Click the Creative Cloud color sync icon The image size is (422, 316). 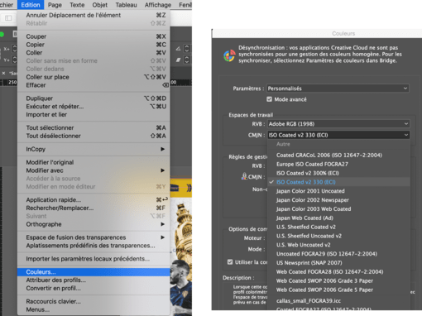(229, 55)
